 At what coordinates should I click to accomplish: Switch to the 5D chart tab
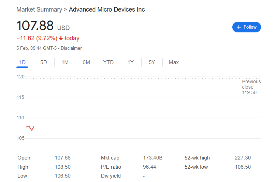(x=44, y=62)
